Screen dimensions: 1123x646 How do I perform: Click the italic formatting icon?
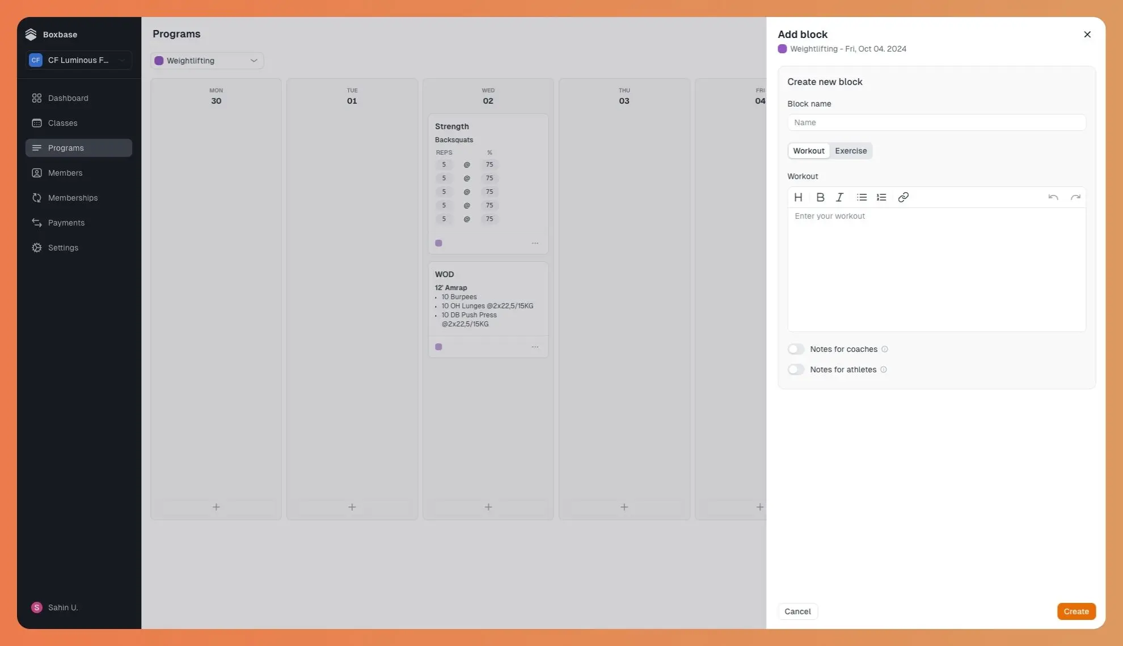click(840, 197)
